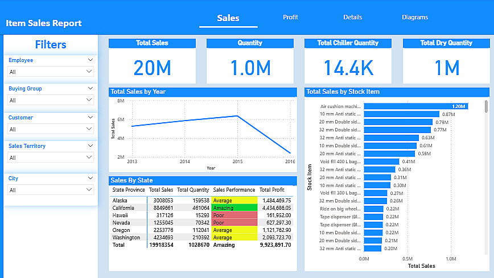Select the Air cushion machine bar
This screenshot has height=278, width=494.
[x=416, y=106]
